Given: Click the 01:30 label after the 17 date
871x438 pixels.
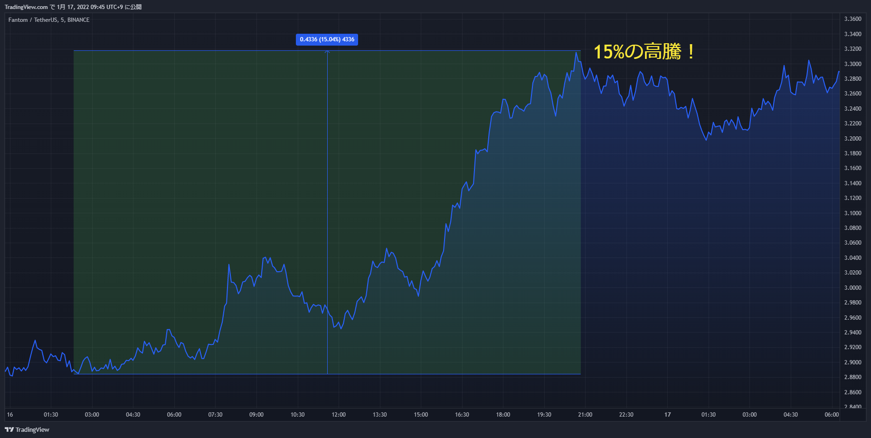Looking at the screenshot, I should [709, 415].
